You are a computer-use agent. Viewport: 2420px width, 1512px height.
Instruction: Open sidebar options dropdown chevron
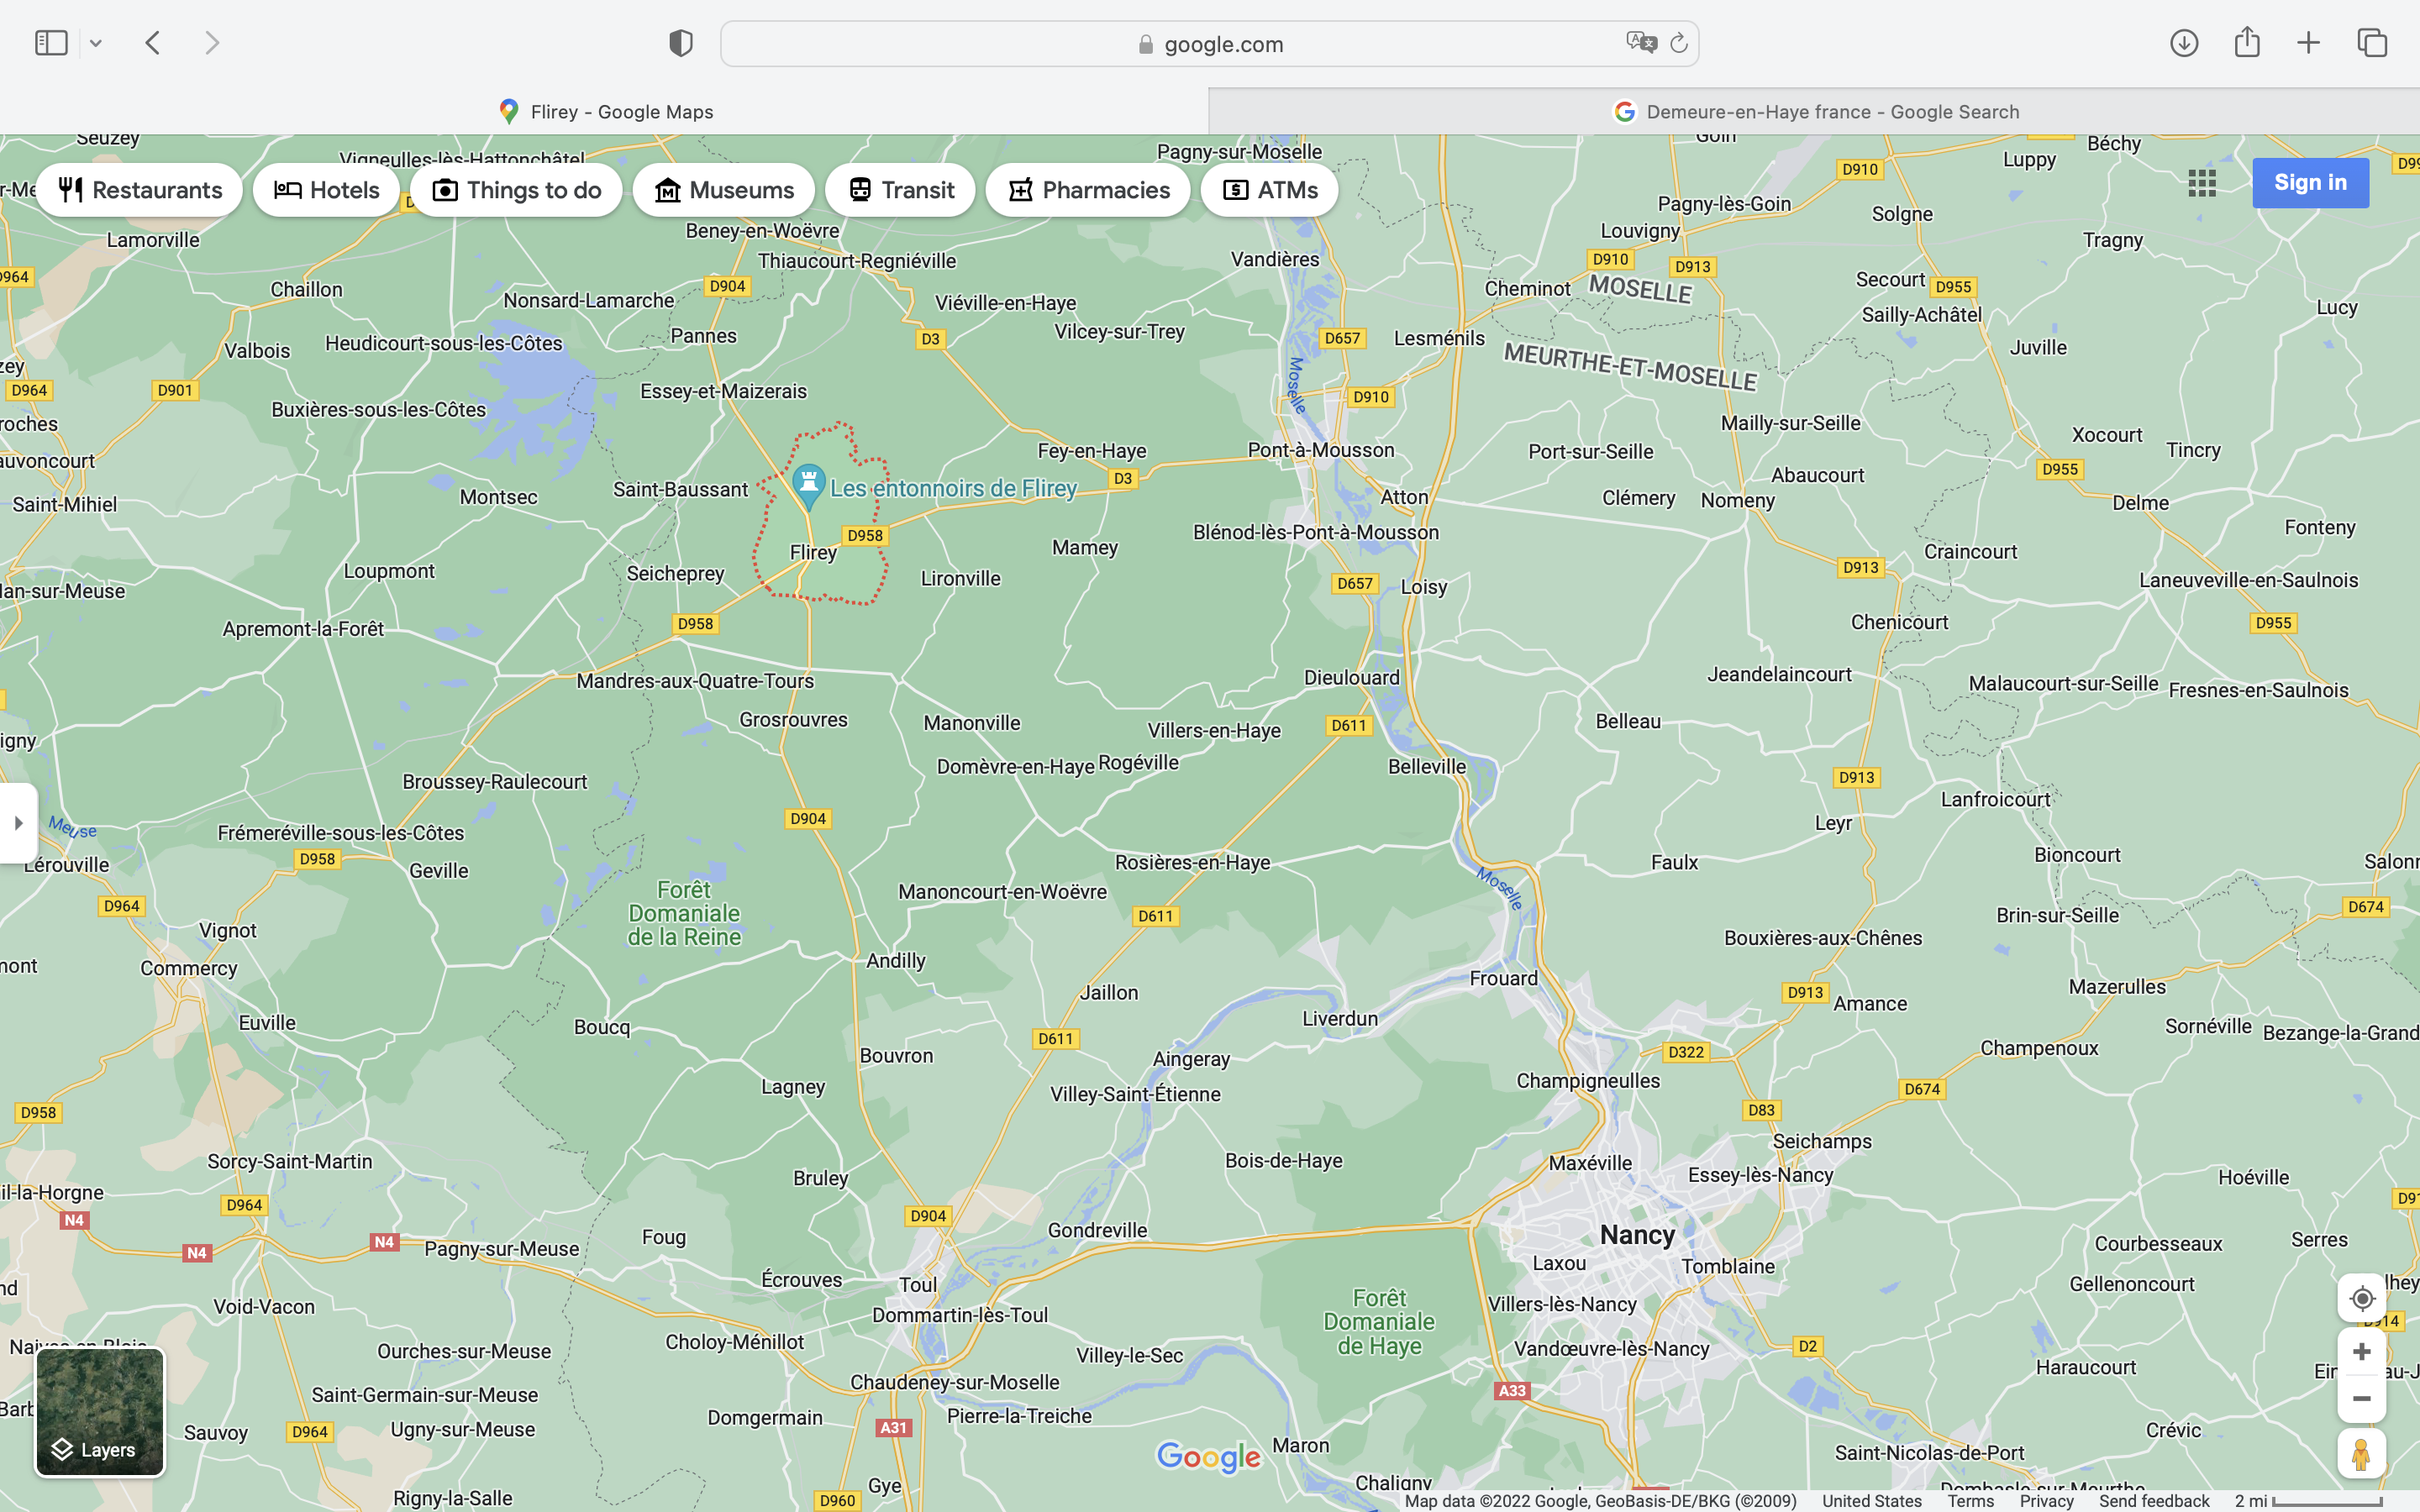pyautogui.click(x=96, y=43)
